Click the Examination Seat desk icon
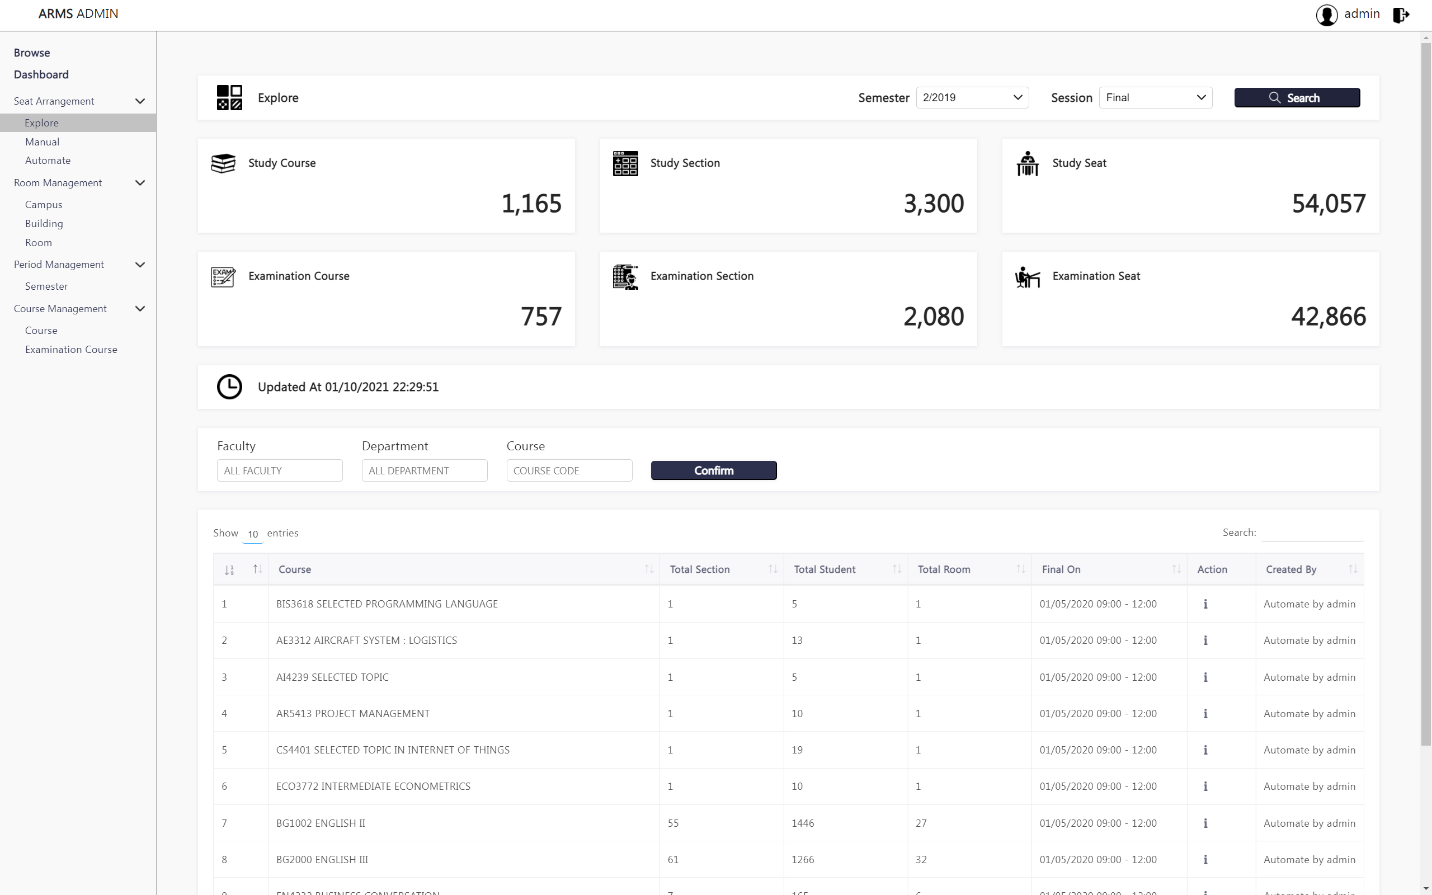1432x895 pixels. tap(1027, 276)
